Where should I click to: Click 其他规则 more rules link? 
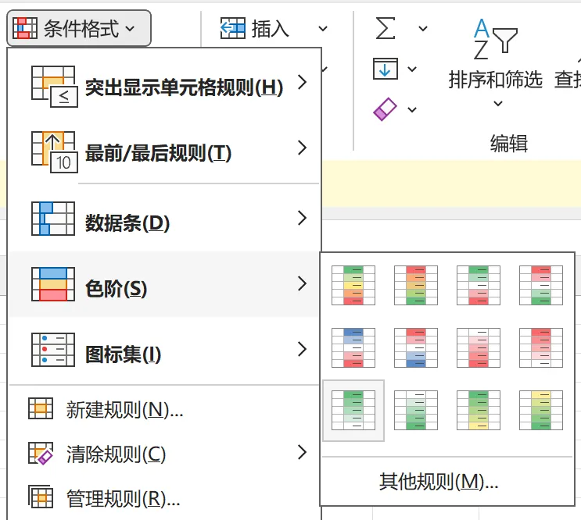click(x=438, y=481)
